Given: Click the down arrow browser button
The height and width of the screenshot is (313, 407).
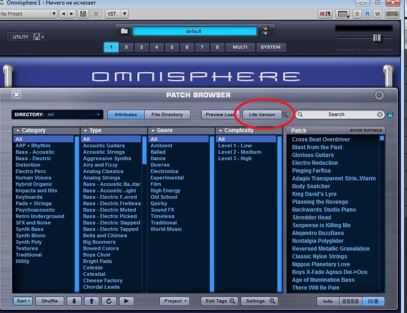Looking at the screenshot, I should 74,301.
